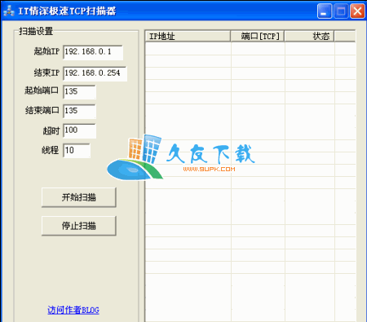Select the 超时 input field
The image size is (367, 322).
[79, 130]
